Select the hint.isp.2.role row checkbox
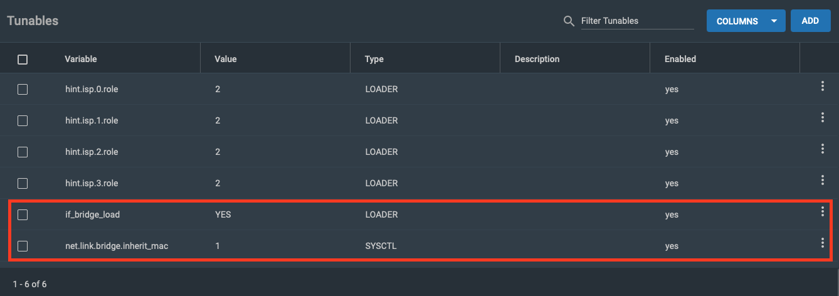 click(x=23, y=152)
